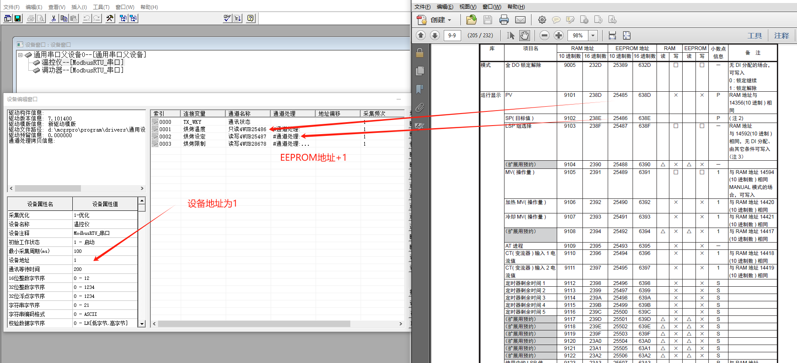
Task: Open the 注释 pane in PDF viewer
Action: tap(782, 36)
